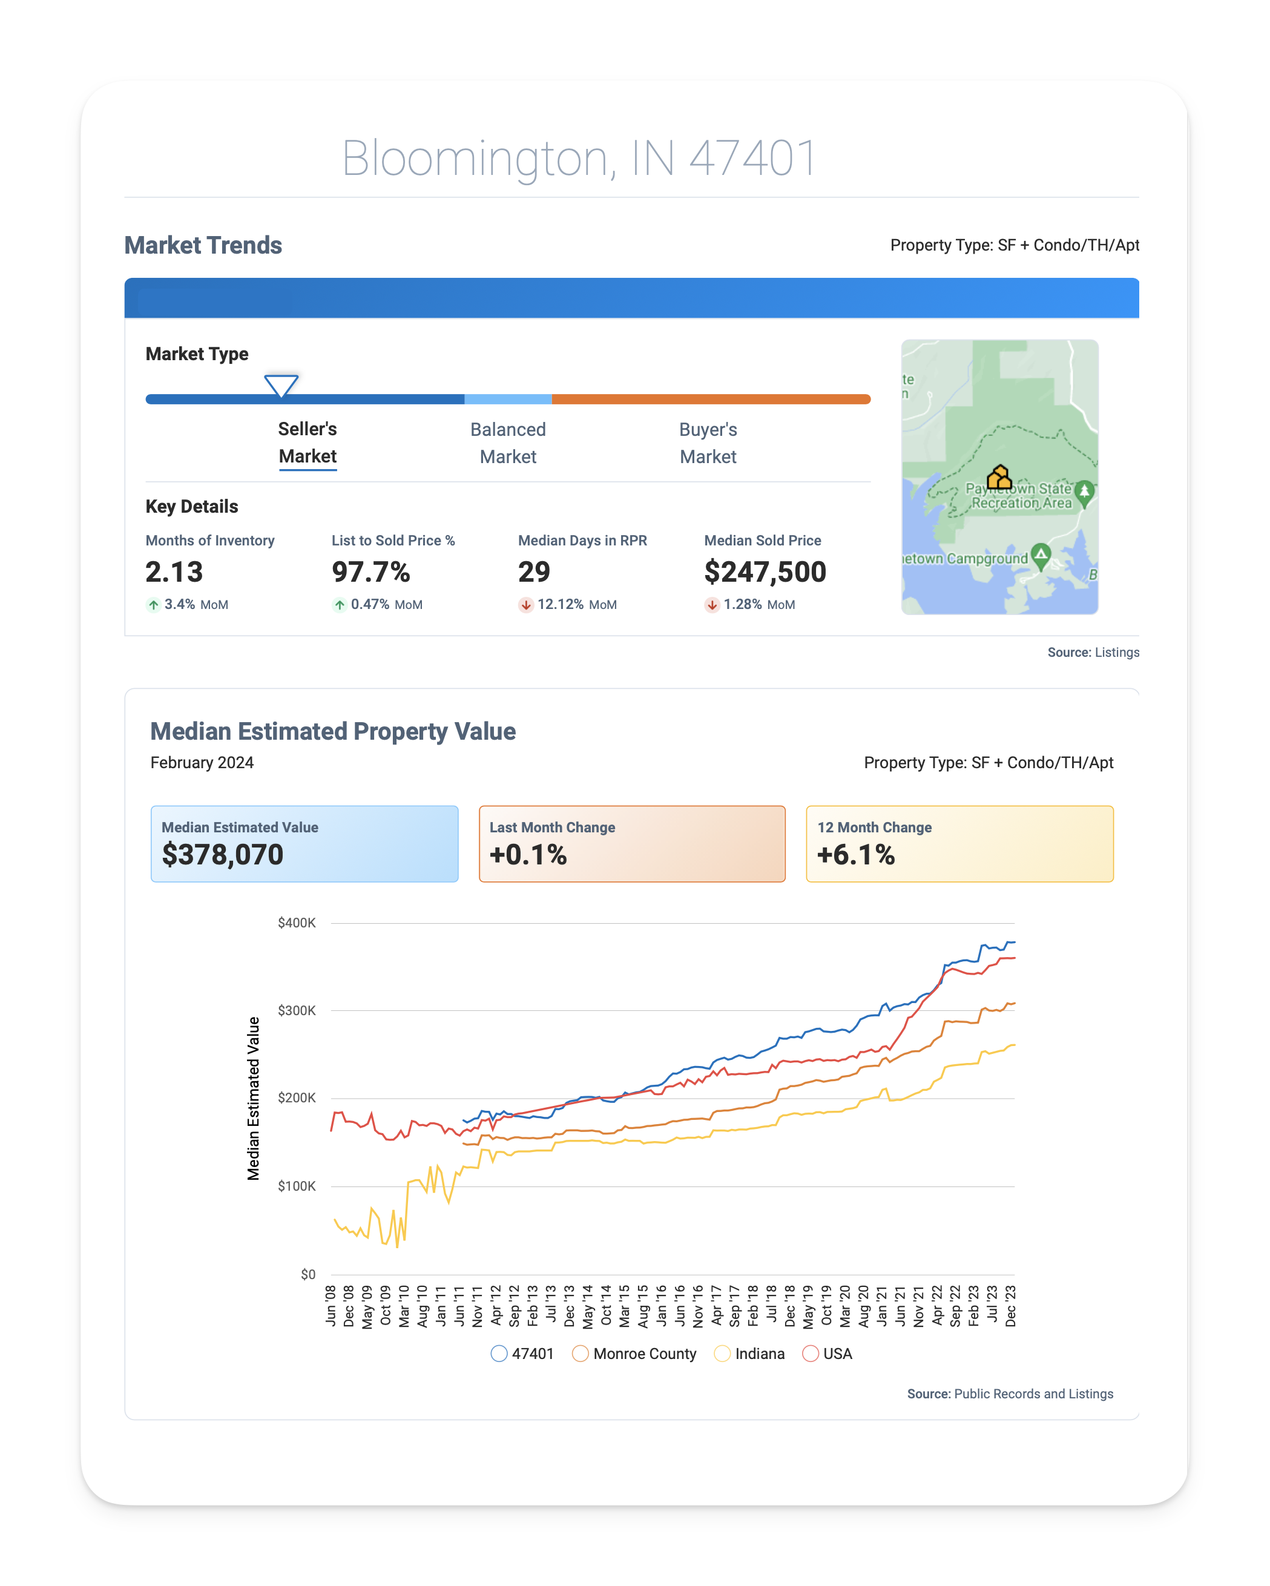The height and width of the screenshot is (1586, 1270).
Task: Click the Market Trends heading
Action: (203, 245)
